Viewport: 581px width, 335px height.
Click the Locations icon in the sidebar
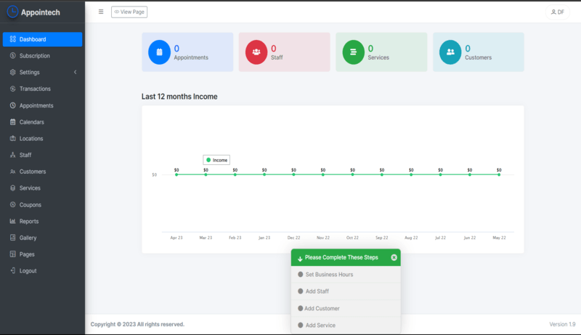(x=12, y=138)
